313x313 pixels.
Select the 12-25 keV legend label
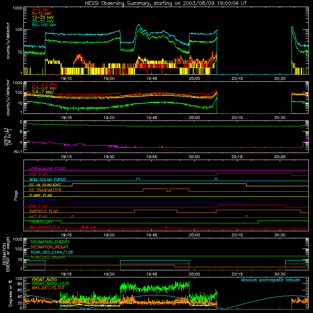coord(43,17)
